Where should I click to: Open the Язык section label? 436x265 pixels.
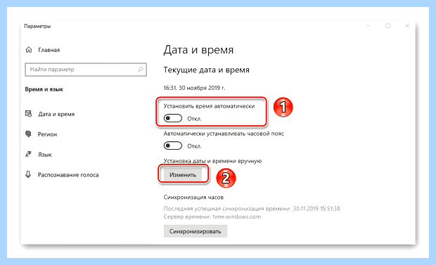(x=45, y=155)
